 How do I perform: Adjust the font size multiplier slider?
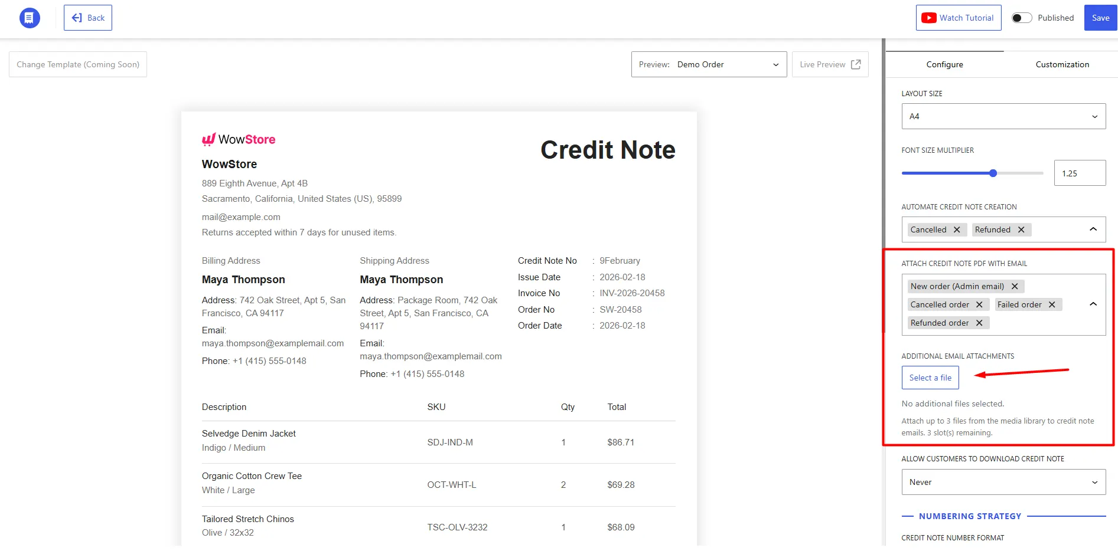tap(993, 173)
